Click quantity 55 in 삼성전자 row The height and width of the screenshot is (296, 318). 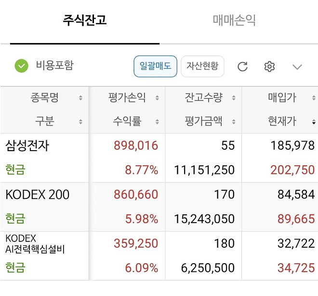[x=228, y=145]
